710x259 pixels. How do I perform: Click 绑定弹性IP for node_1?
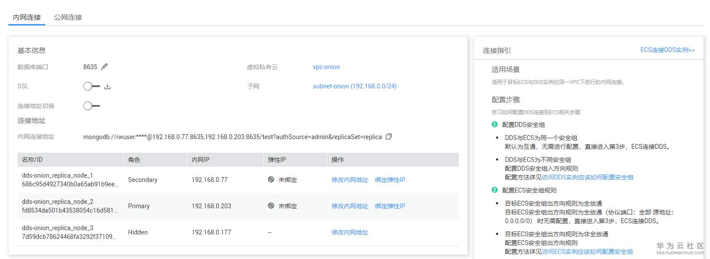390,180
